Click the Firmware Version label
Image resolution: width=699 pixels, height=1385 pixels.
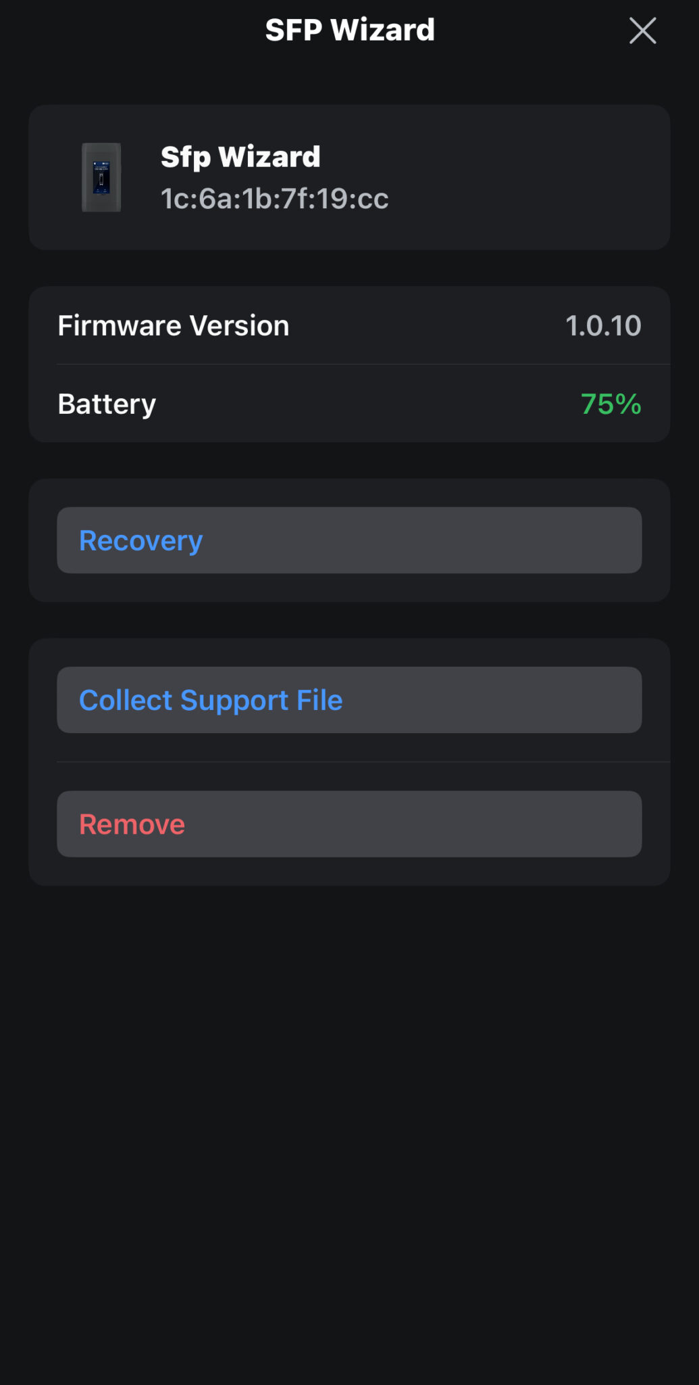point(174,326)
